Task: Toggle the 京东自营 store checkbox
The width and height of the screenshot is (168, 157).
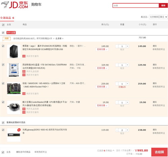Action: (x=3, y=33)
